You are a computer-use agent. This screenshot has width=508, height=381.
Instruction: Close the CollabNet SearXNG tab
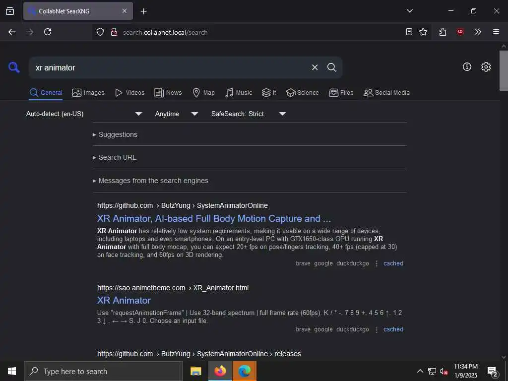[125, 11]
